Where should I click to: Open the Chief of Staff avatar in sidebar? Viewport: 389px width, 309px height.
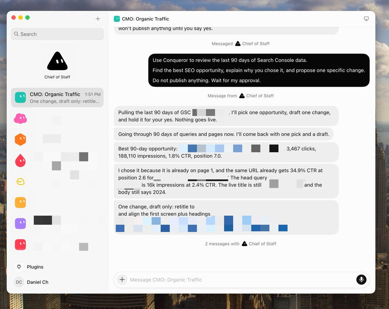pyautogui.click(x=57, y=61)
